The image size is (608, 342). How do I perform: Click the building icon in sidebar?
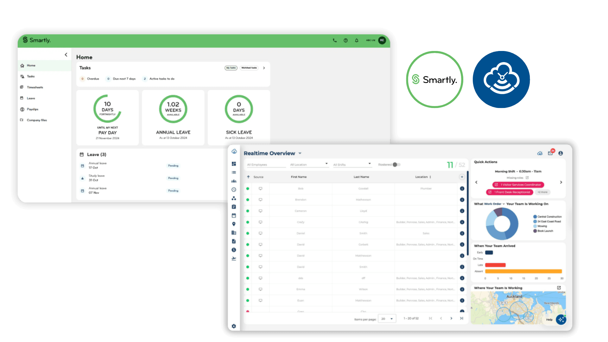(x=234, y=233)
